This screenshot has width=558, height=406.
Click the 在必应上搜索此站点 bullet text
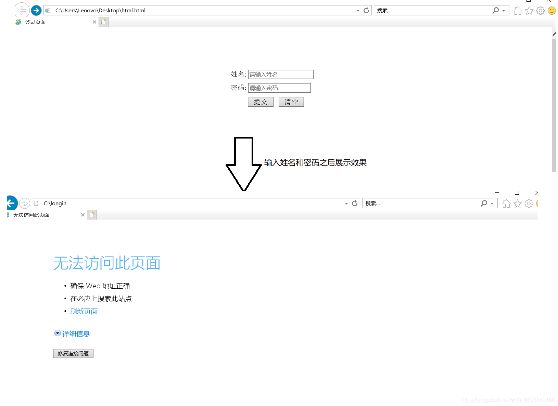click(101, 299)
